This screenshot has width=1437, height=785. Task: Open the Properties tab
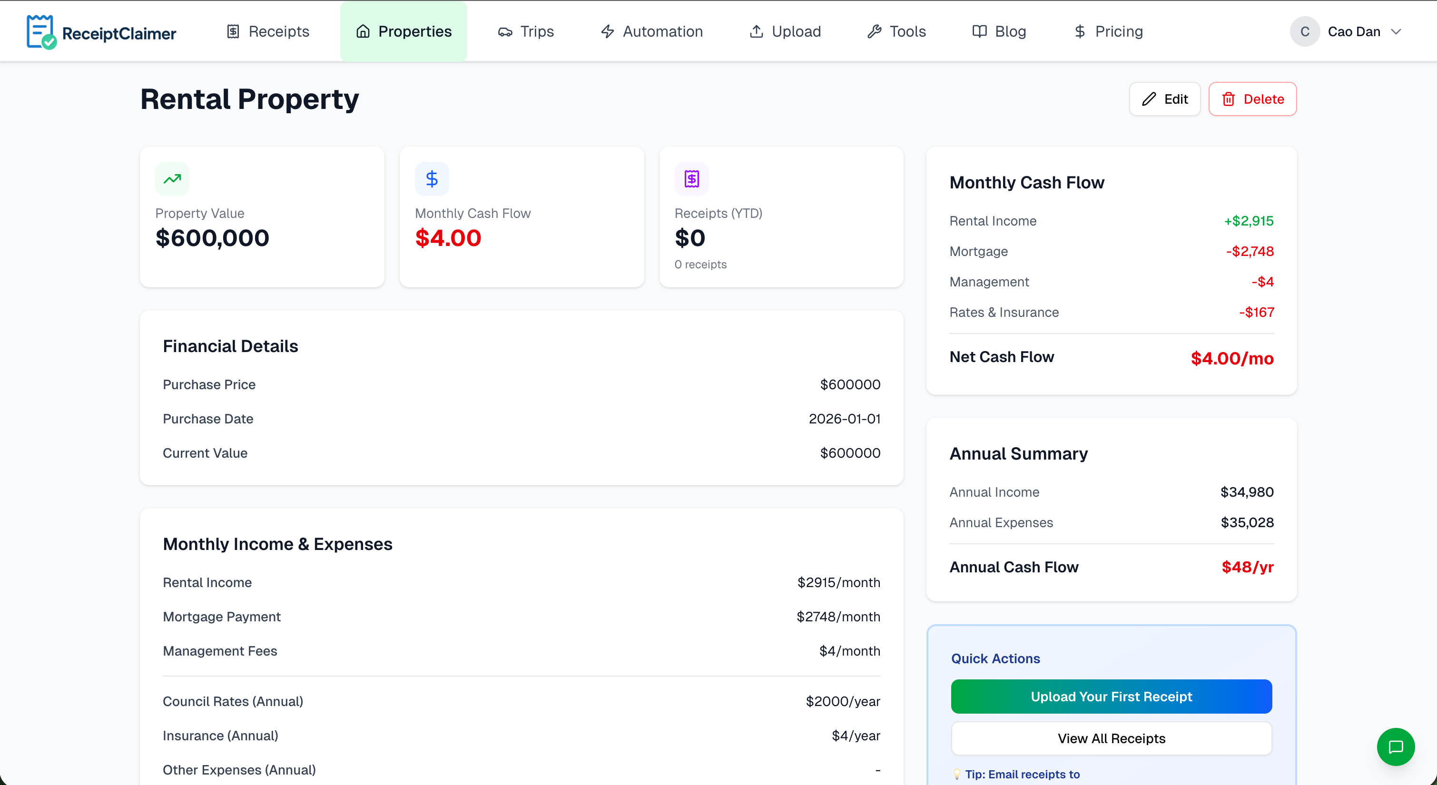pos(404,32)
